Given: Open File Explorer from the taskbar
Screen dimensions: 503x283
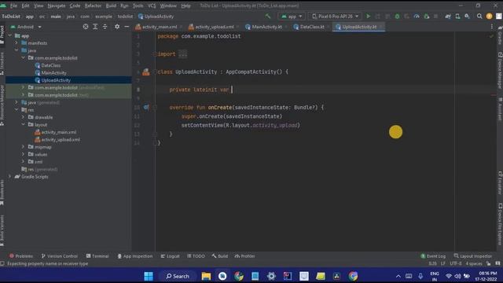Looking at the screenshot, I should click(206, 276).
